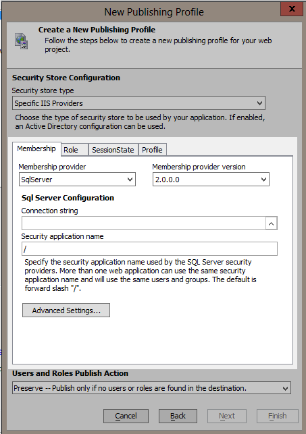Switch to the Profile tab

[152, 150]
